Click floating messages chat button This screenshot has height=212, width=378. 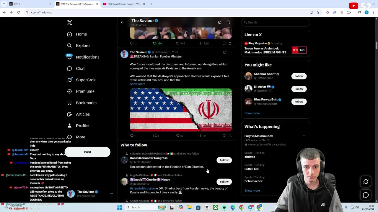(x=366, y=195)
